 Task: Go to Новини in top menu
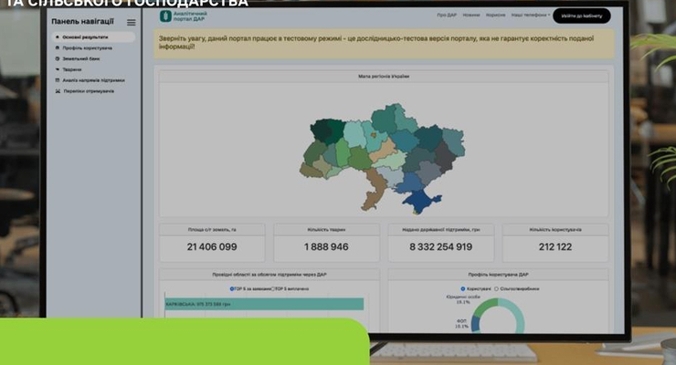click(470, 16)
